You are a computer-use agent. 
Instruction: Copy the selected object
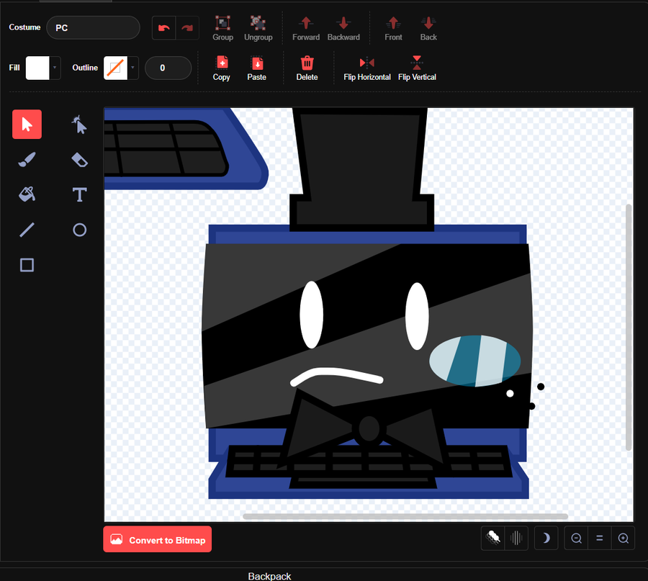222,68
